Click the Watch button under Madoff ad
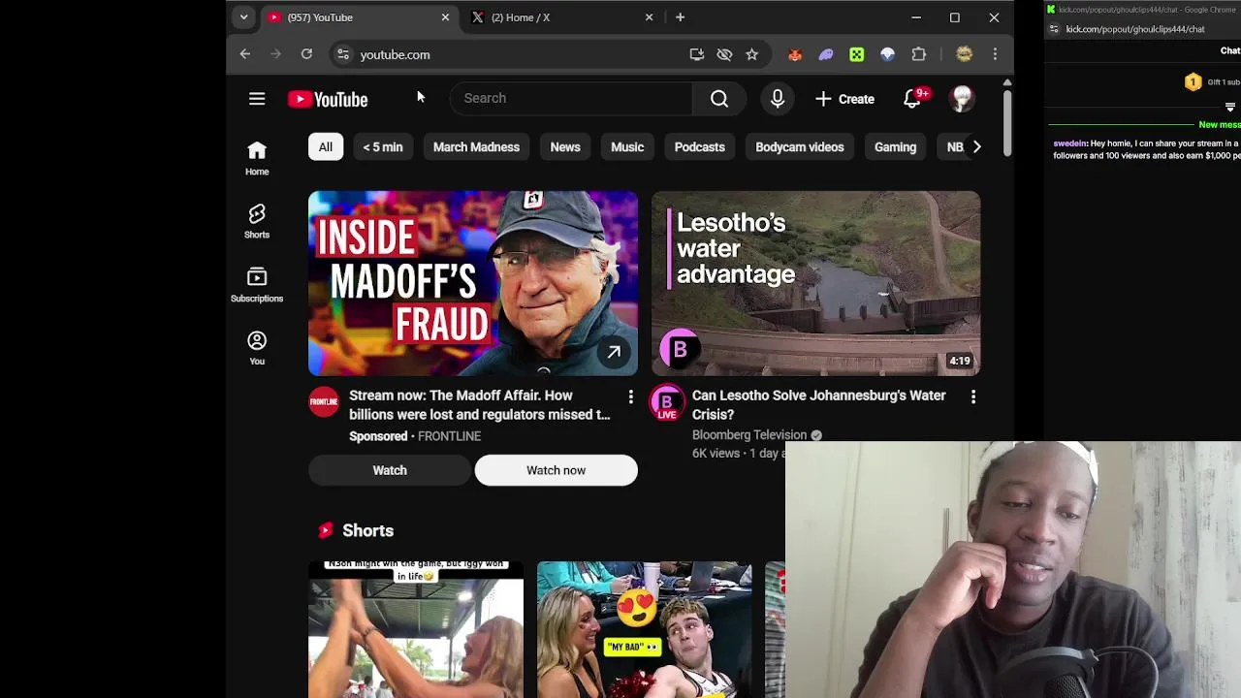 click(x=390, y=470)
